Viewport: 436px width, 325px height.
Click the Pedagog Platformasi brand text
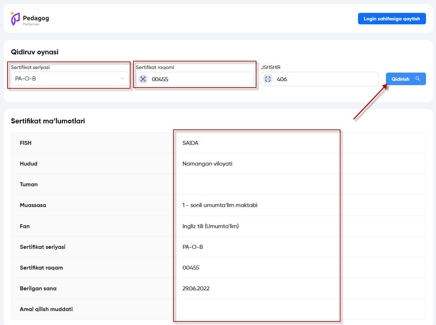click(x=36, y=20)
